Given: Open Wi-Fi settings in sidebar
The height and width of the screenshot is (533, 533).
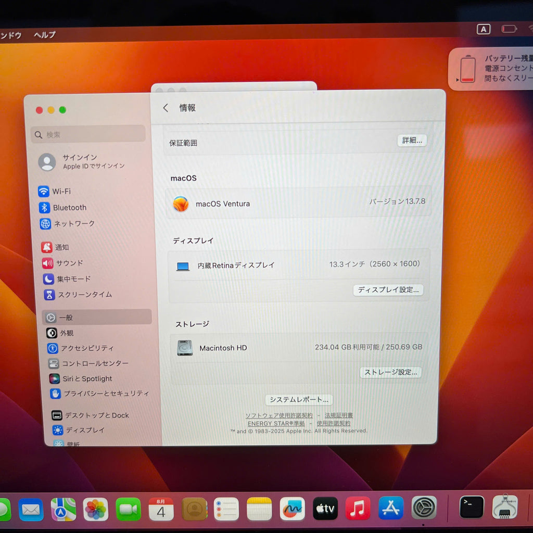Looking at the screenshot, I should 54,192.
